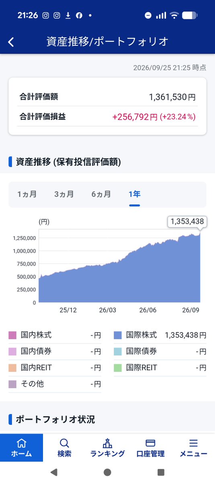Image resolution: width=215 pixels, height=483 pixels.
Task: Select the 1年 period tab
Action: tap(135, 194)
